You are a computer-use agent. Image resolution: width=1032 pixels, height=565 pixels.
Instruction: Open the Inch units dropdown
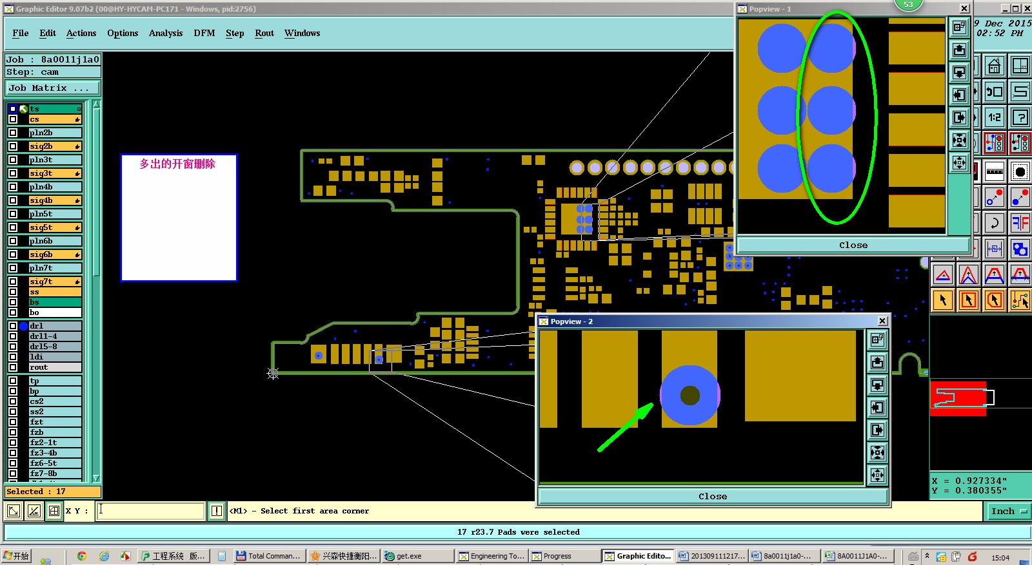pyautogui.click(x=1008, y=511)
